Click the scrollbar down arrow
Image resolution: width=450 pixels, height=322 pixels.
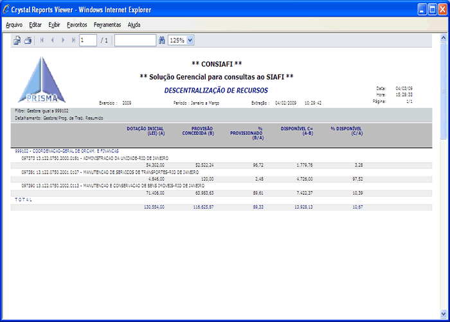coord(444,314)
